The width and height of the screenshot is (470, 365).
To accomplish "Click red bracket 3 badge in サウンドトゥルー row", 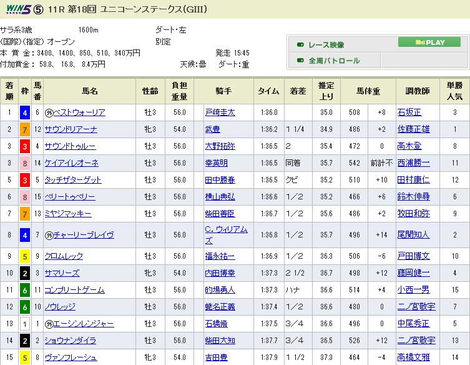I will pos(25,146).
